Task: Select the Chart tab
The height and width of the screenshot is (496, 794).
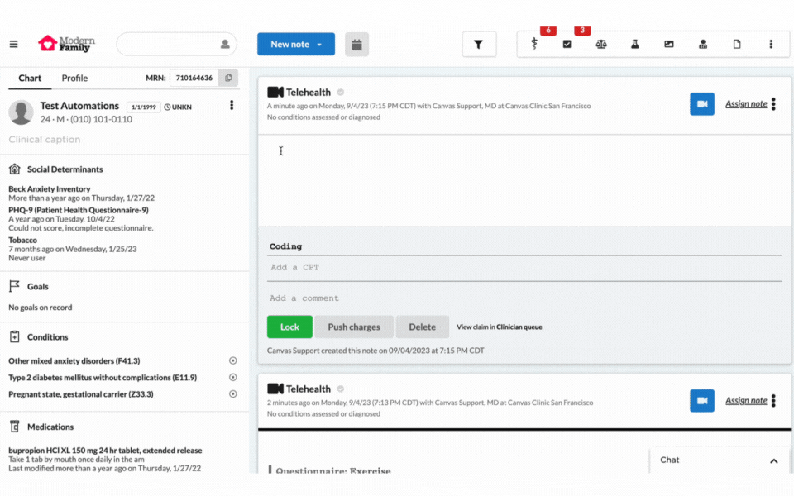Action: pyautogui.click(x=30, y=79)
